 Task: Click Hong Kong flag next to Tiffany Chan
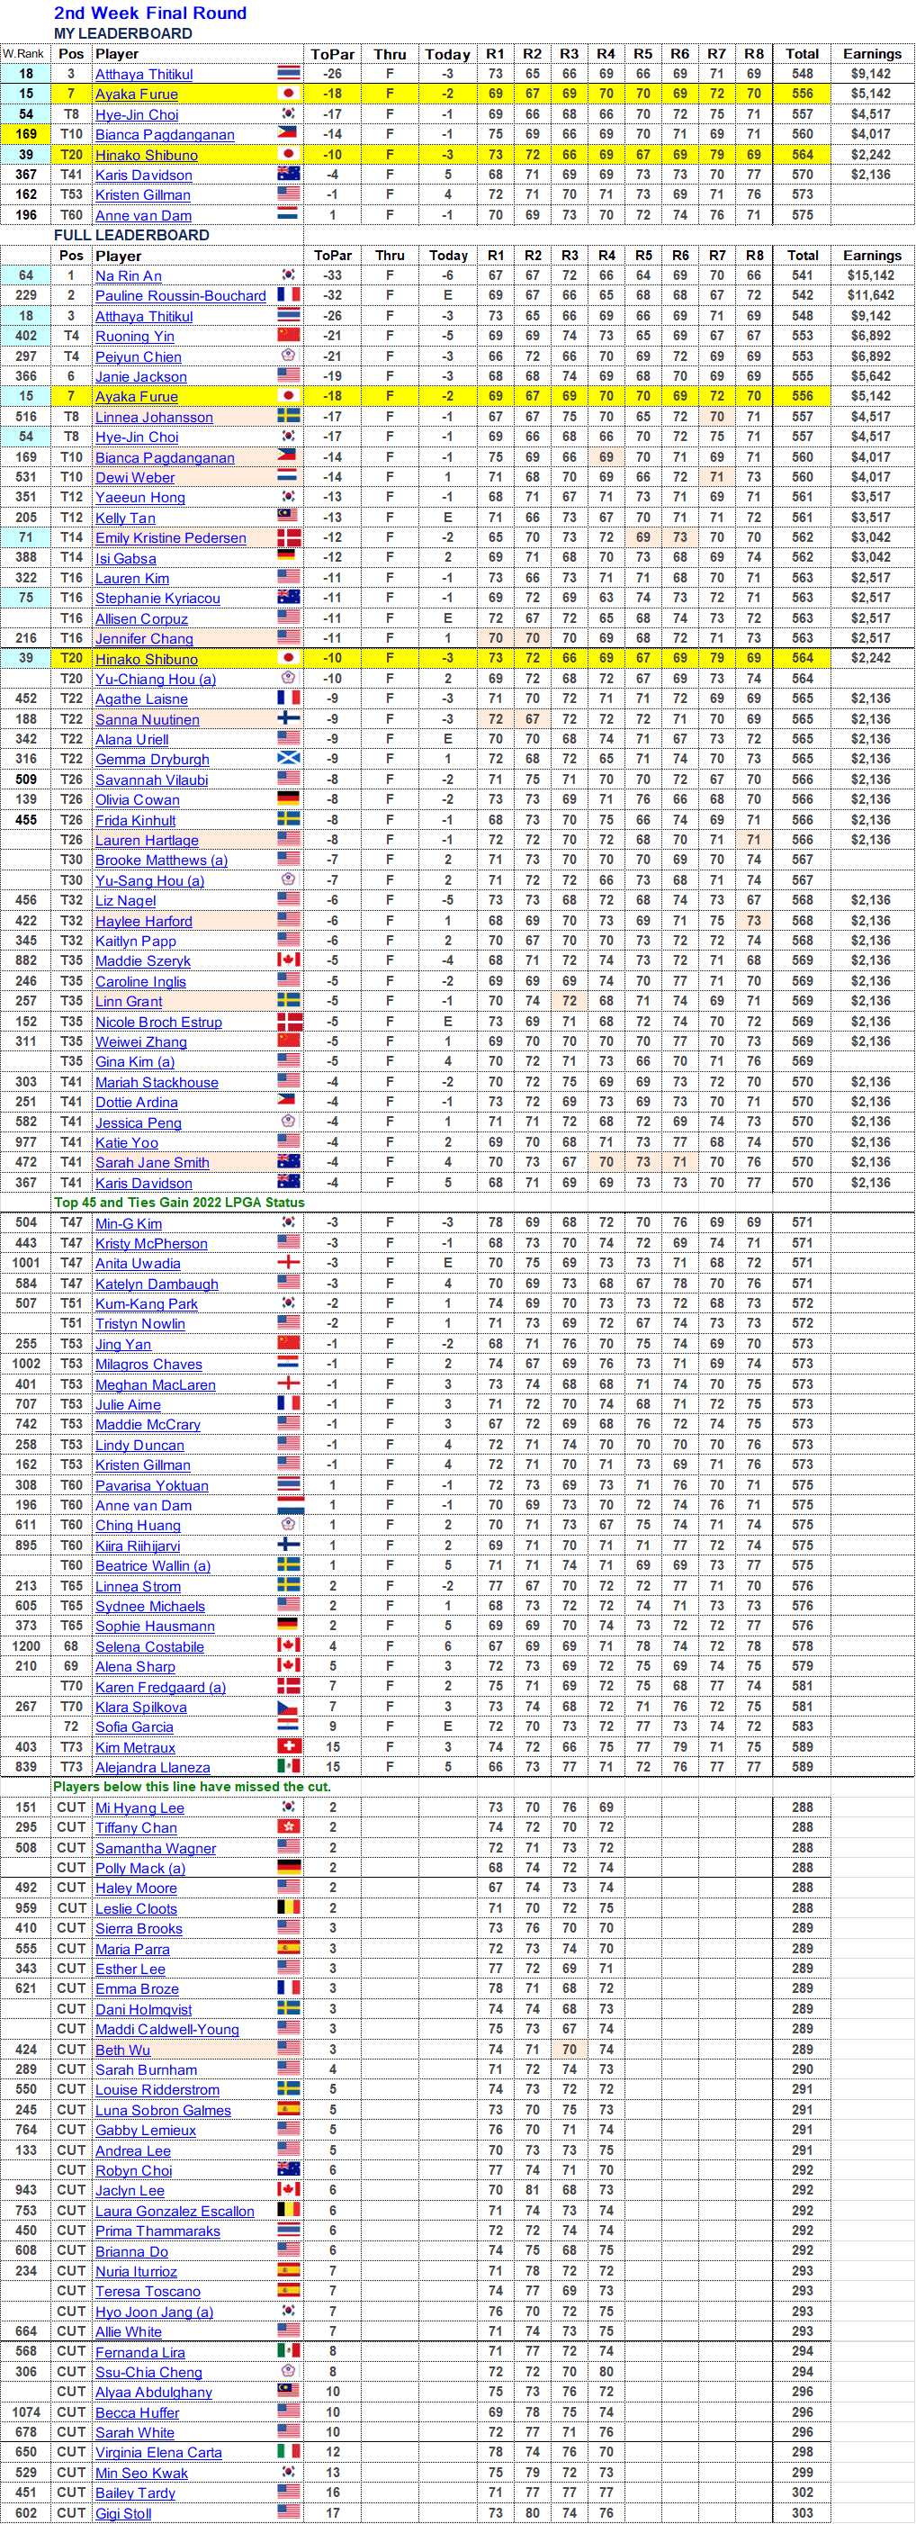point(288,1827)
